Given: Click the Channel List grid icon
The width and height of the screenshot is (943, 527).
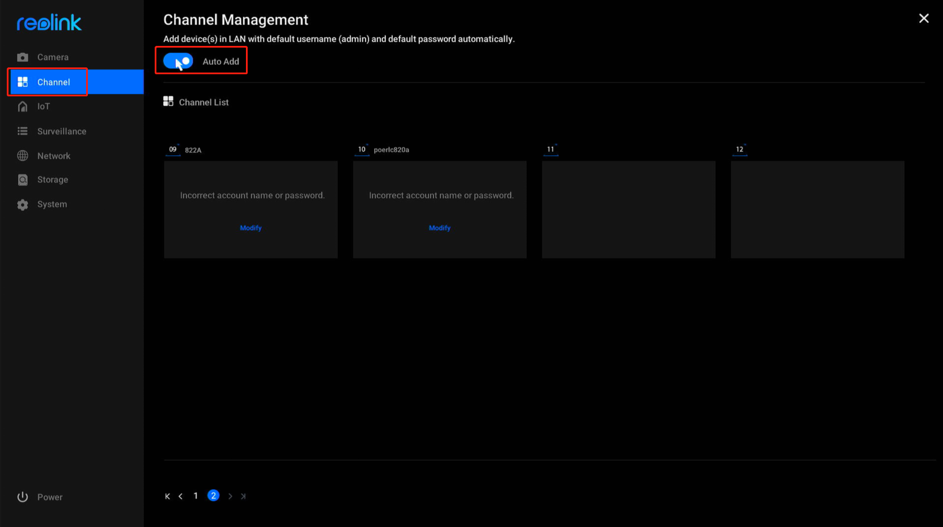Looking at the screenshot, I should (x=168, y=101).
